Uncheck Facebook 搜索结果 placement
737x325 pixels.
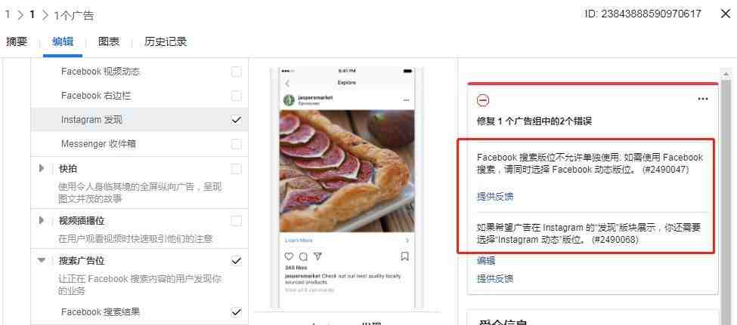pos(237,312)
